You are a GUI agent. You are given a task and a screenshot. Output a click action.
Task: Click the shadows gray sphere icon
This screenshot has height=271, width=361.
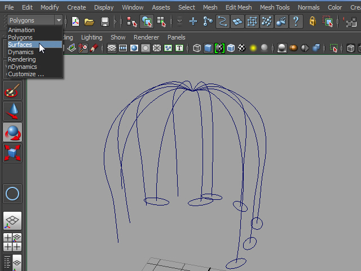[265, 48]
